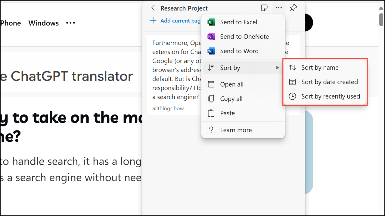Click the OneNote icon in menu
385x216 pixels.
pos(211,37)
